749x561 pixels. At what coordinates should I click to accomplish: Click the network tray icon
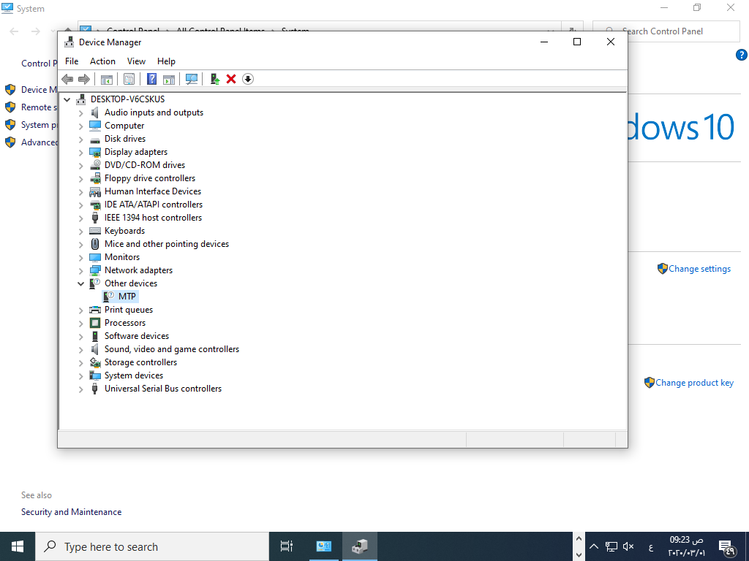tap(611, 546)
